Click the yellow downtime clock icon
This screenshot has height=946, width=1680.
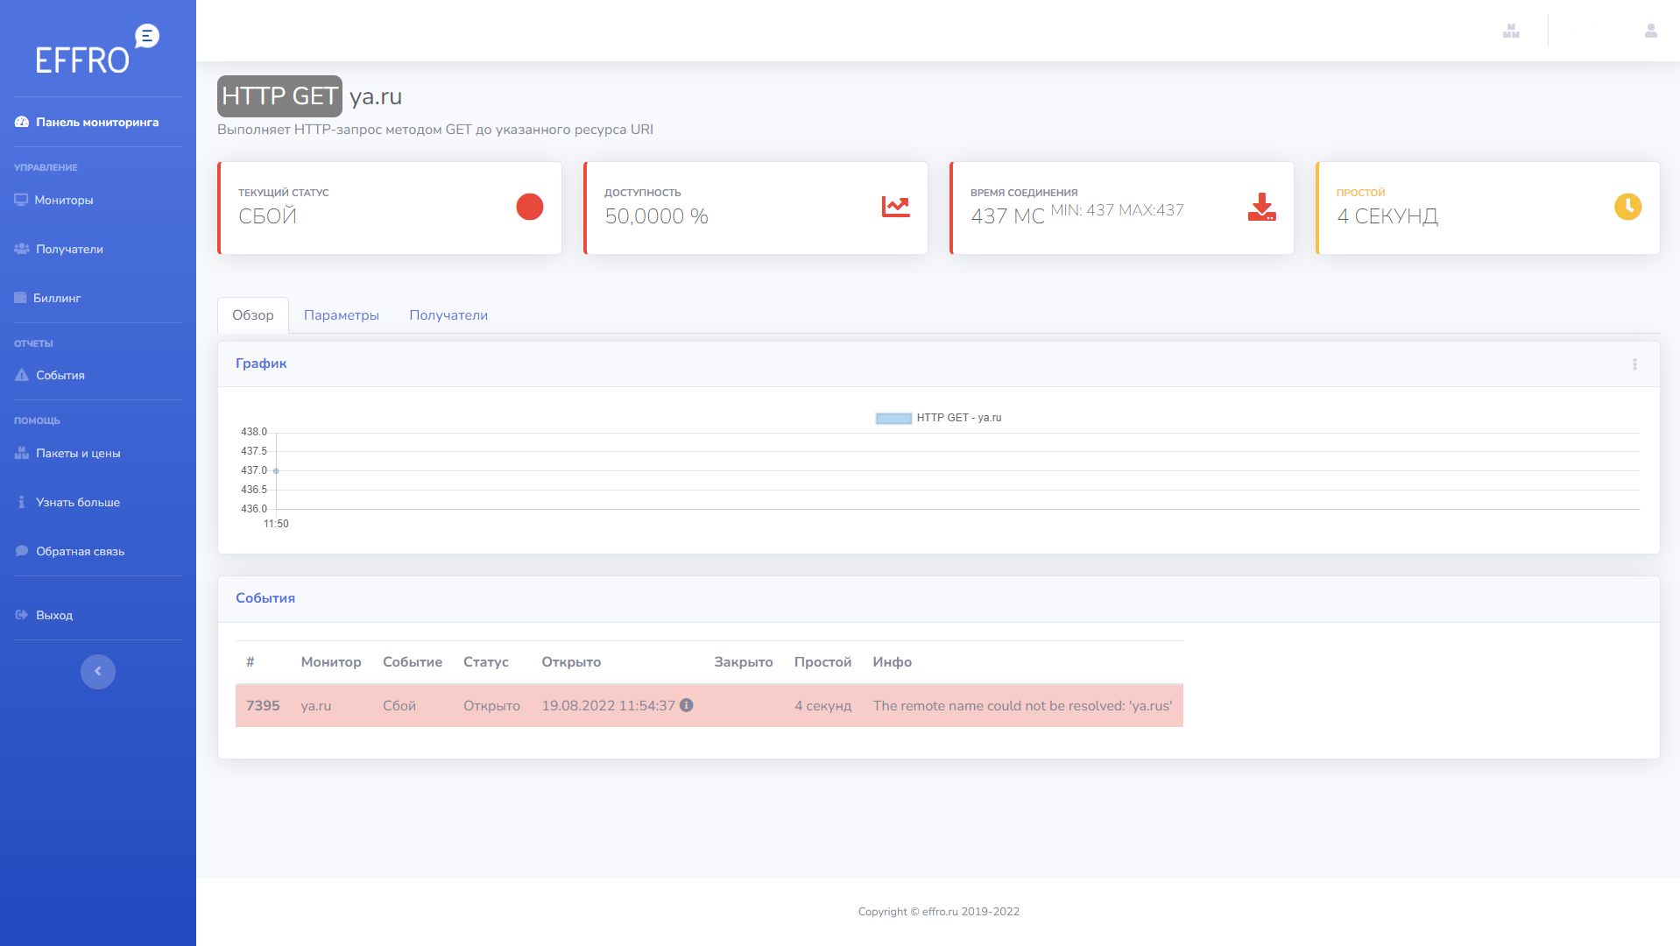click(x=1627, y=207)
